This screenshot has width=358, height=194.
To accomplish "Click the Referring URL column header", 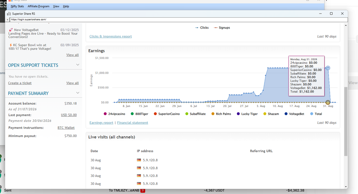I will (261, 151).
